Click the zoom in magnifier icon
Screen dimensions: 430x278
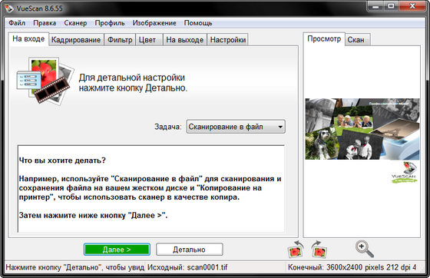coord(365,249)
